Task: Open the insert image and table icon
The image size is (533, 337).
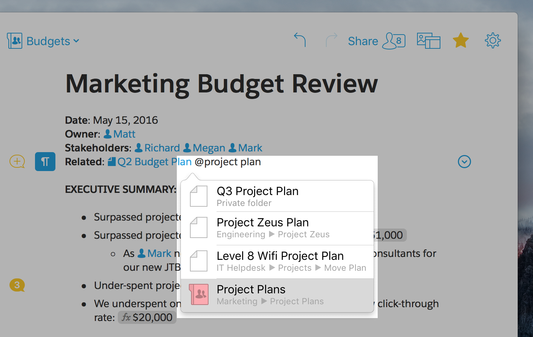Action: pyautogui.click(x=428, y=41)
